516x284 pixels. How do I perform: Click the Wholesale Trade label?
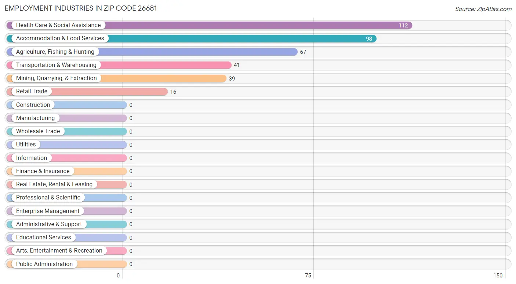38,131
